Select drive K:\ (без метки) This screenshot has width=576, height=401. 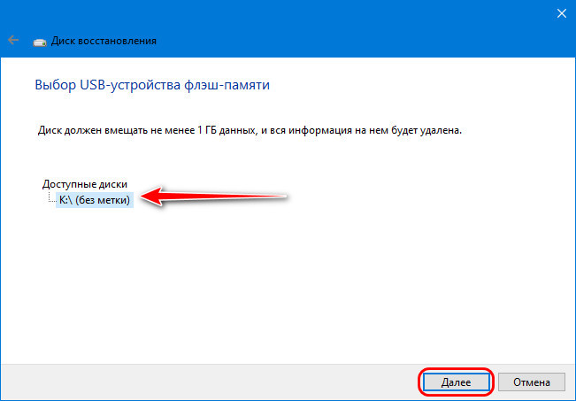95,200
